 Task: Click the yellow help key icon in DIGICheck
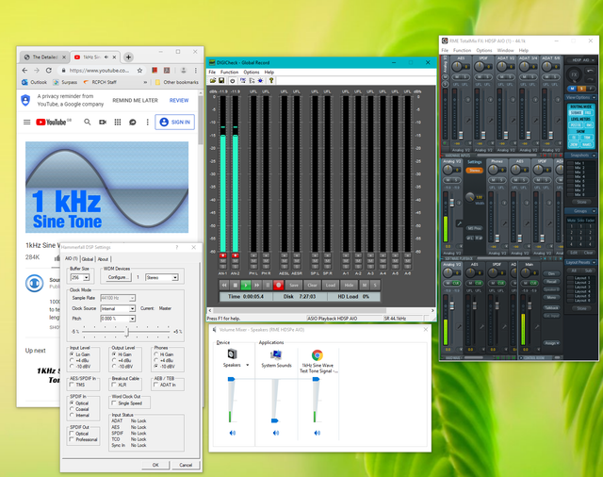271,80
